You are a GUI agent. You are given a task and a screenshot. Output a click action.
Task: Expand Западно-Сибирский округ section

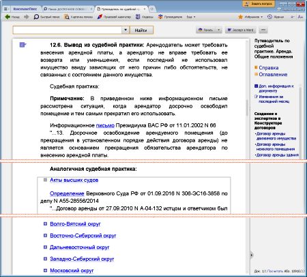point(45,259)
